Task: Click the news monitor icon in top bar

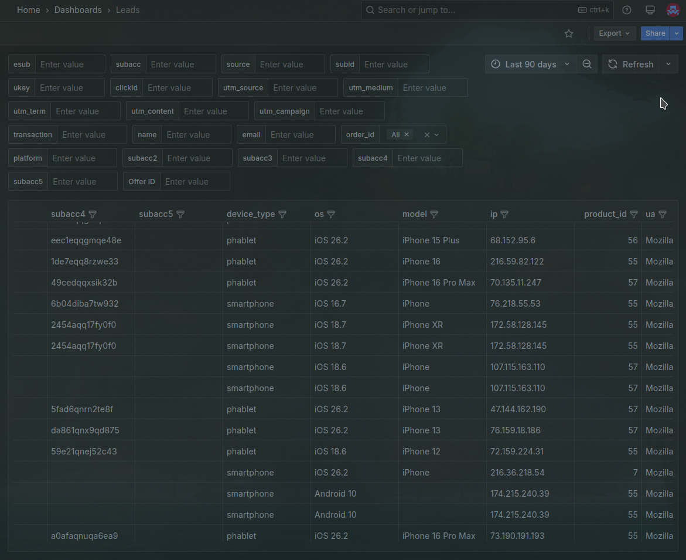Action: click(650, 10)
